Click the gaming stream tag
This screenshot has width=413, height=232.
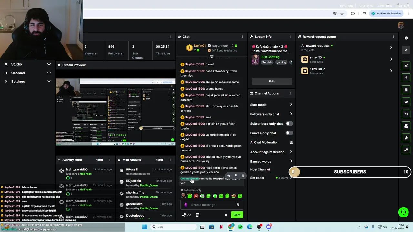tap(281, 62)
